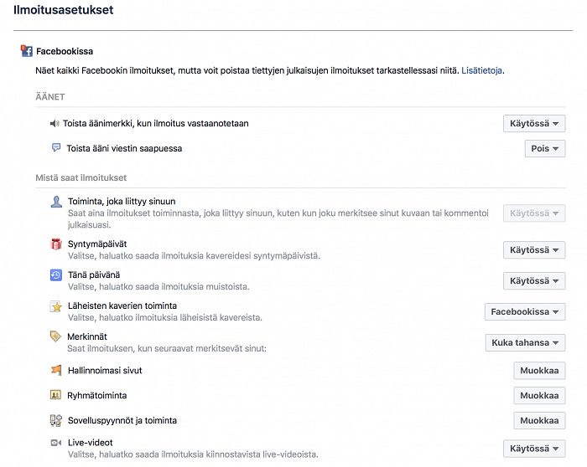This screenshot has width=587, height=467.
Task: Click the Facebook logo icon
Action: coord(27,51)
